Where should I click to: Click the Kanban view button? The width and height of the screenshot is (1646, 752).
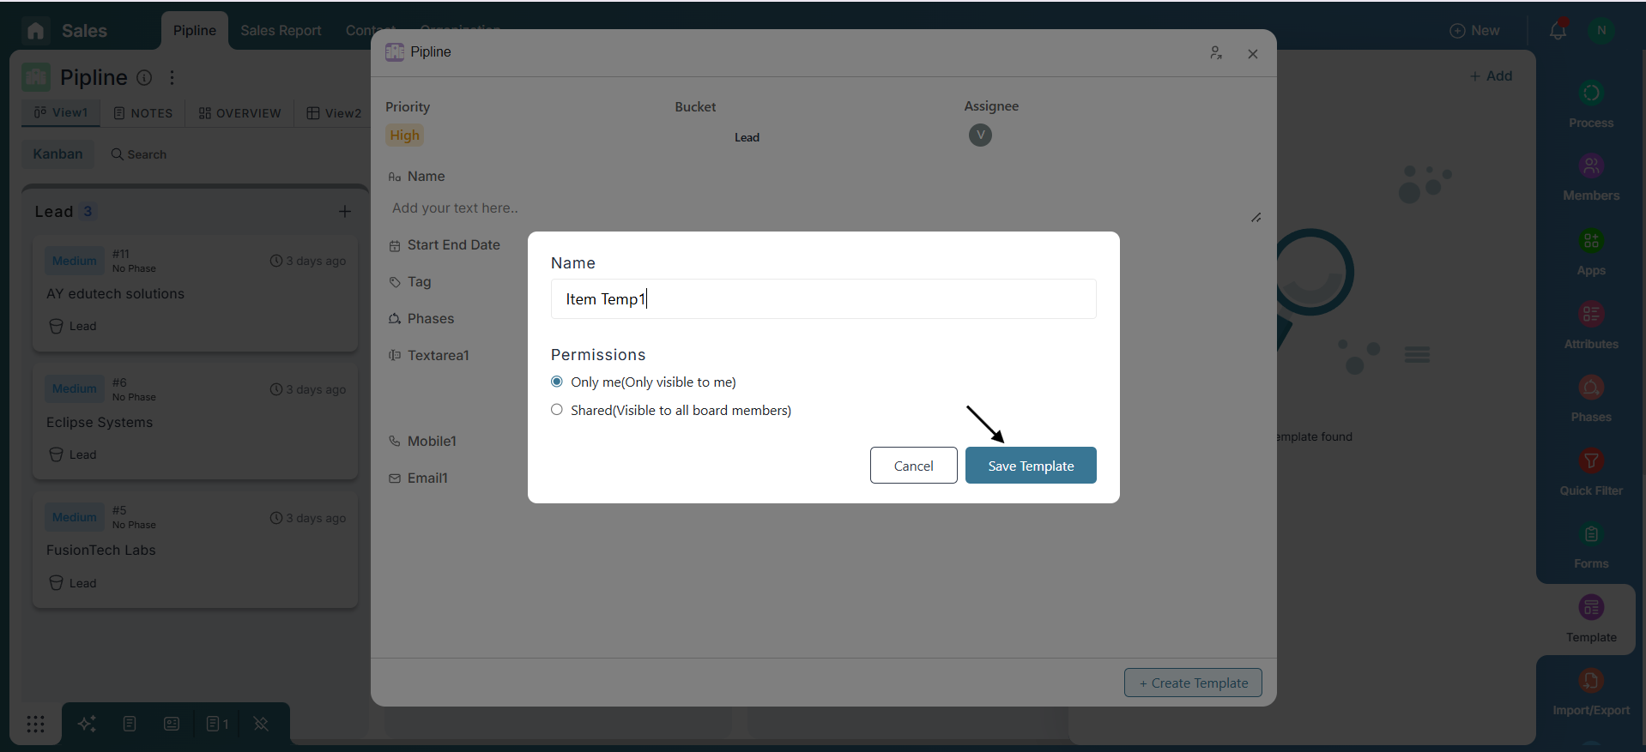tap(57, 154)
